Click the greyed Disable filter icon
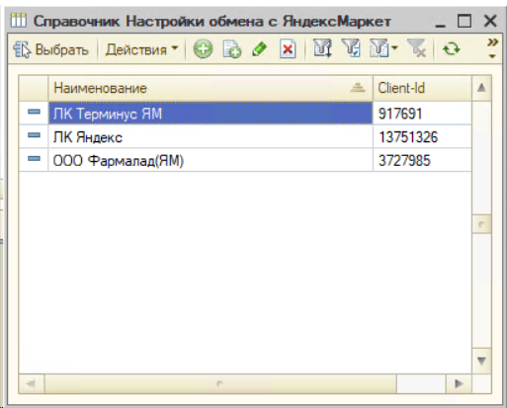The width and height of the screenshot is (507, 408). pos(417,48)
